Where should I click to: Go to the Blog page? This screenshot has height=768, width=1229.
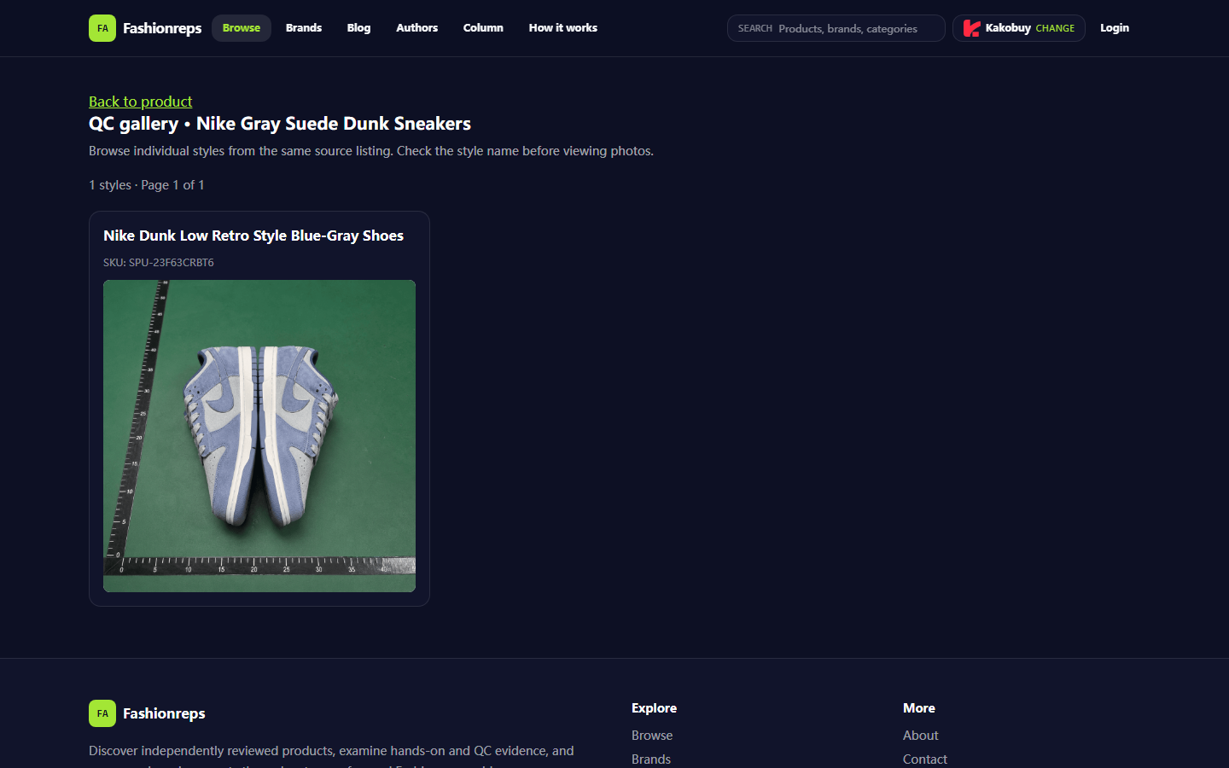click(x=358, y=28)
